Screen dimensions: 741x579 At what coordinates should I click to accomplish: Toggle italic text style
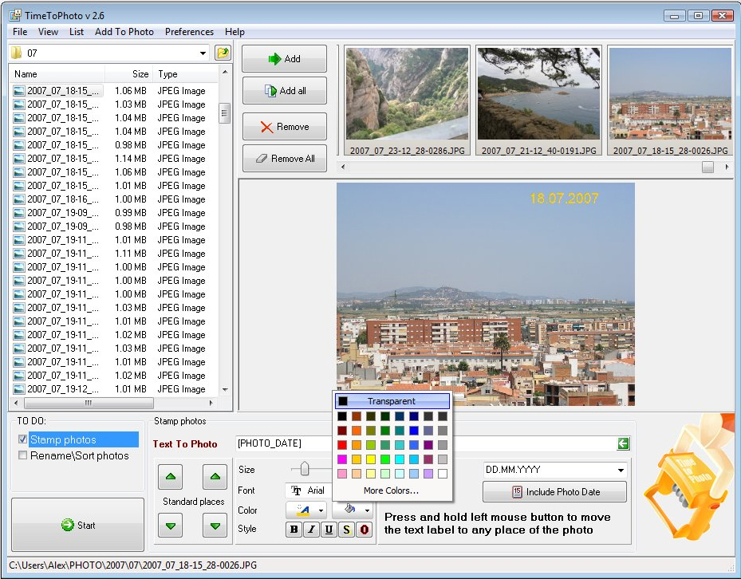click(311, 530)
